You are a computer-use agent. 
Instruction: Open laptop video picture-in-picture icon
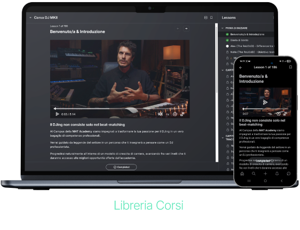182,114
